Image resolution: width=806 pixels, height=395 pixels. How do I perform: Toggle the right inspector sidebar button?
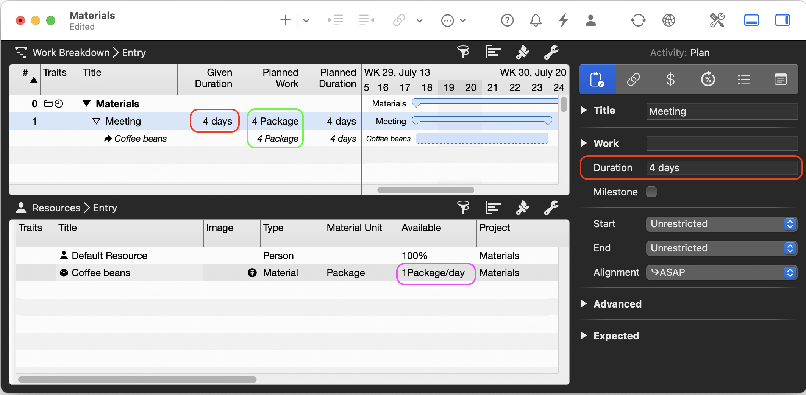coord(782,20)
